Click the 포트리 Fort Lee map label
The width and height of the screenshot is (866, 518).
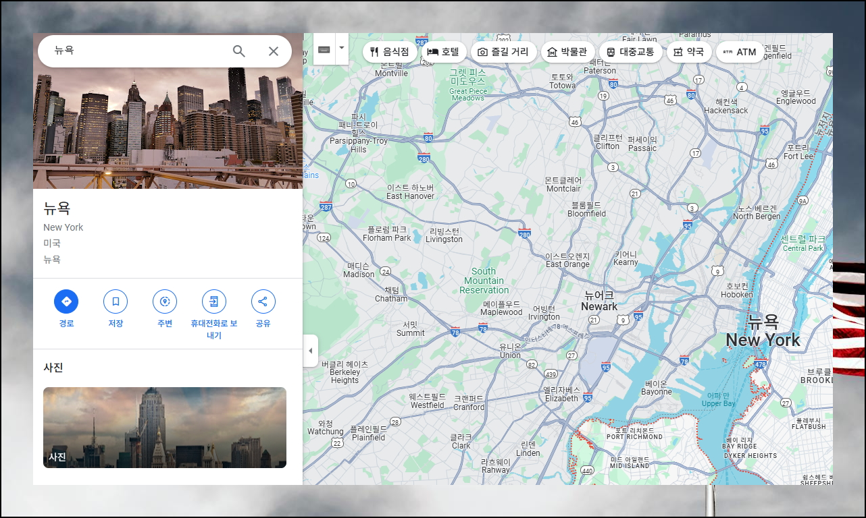pyautogui.click(x=798, y=152)
